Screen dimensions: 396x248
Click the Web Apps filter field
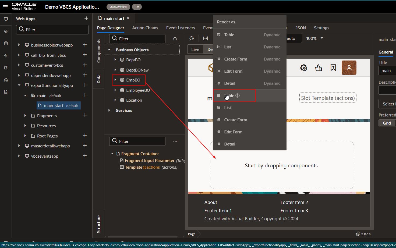click(52, 30)
